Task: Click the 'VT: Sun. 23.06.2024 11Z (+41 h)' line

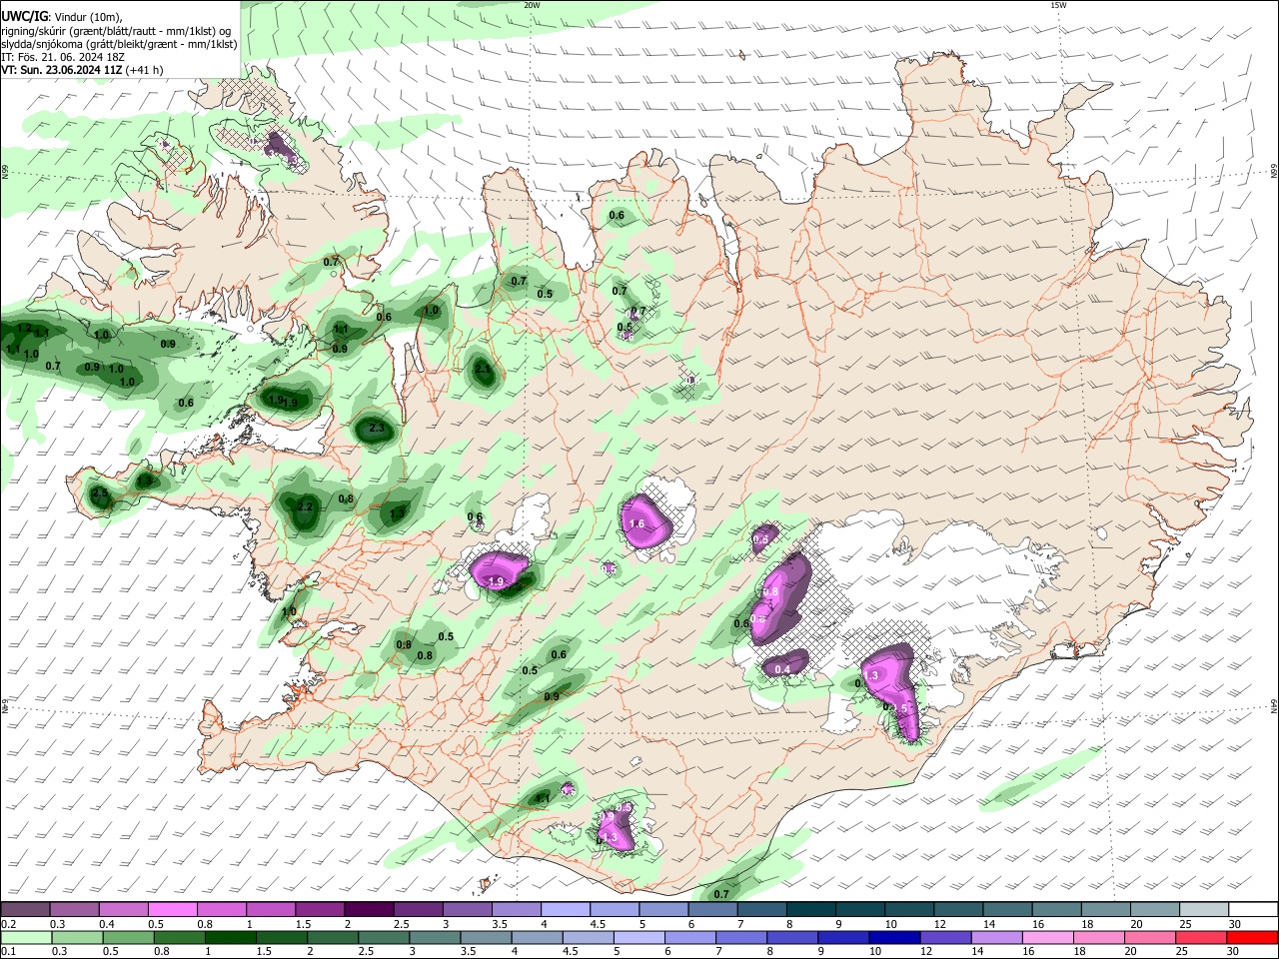Action: click(82, 70)
